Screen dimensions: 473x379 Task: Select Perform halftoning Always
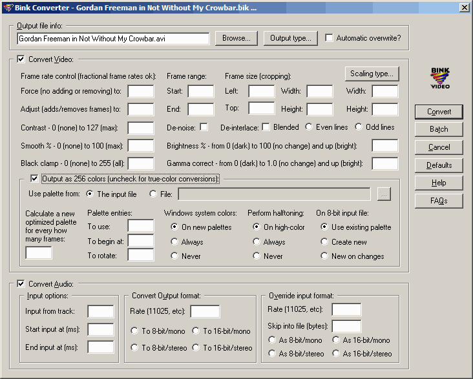tap(257, 241)
